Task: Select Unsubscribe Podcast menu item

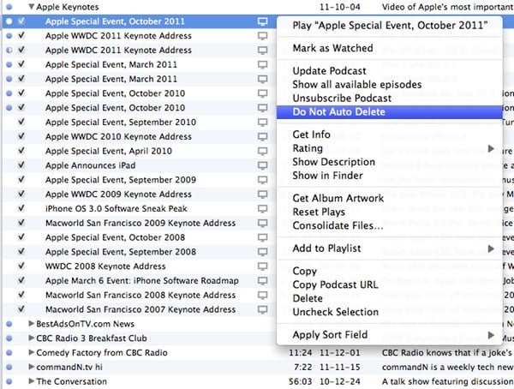Action: pos(390,99)
